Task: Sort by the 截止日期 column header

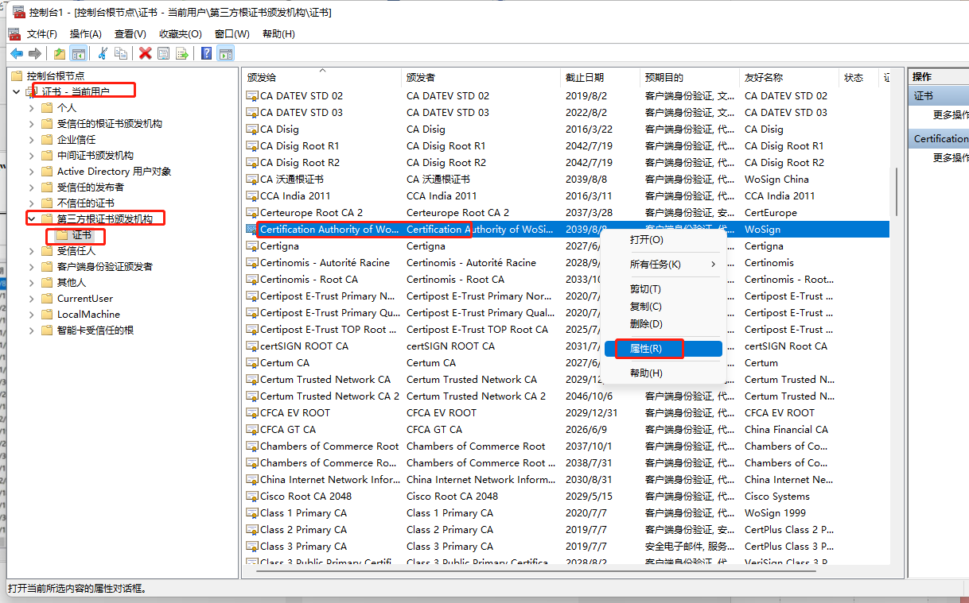Action: (601, 77)
